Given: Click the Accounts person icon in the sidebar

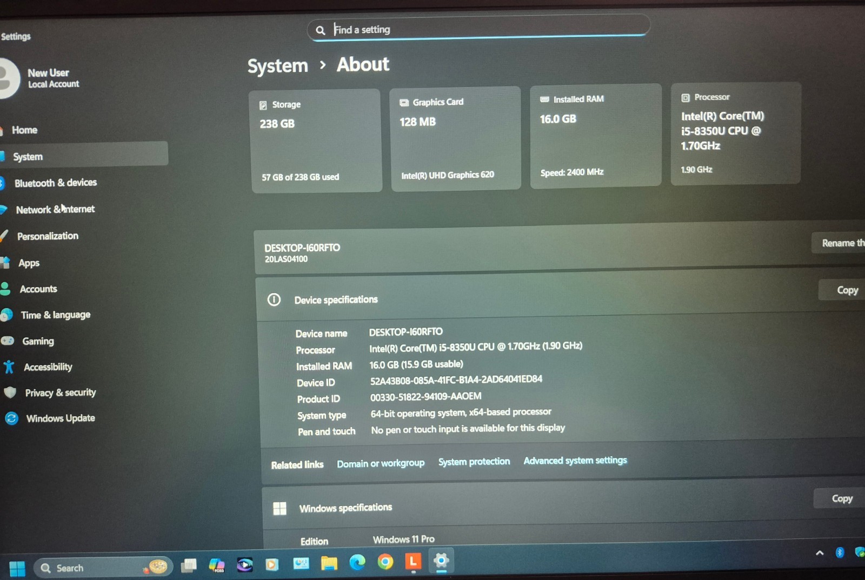Looking at the screenshot, I should pyautogui.click(x=5, y=289).
